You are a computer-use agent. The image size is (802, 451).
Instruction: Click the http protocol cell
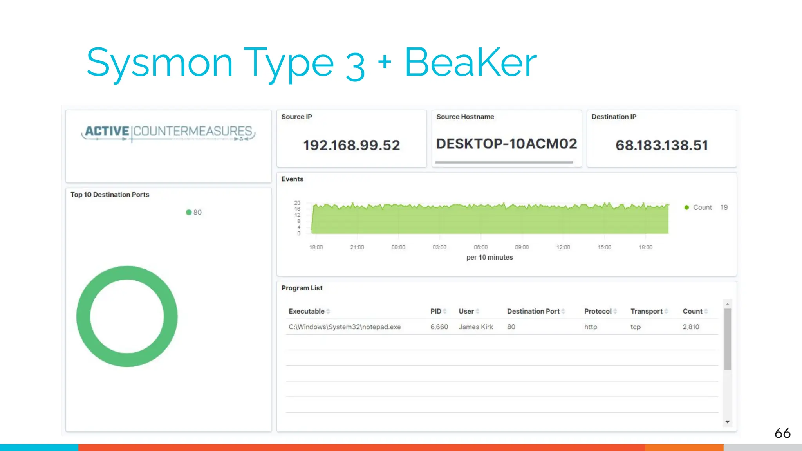pos(591,327)
